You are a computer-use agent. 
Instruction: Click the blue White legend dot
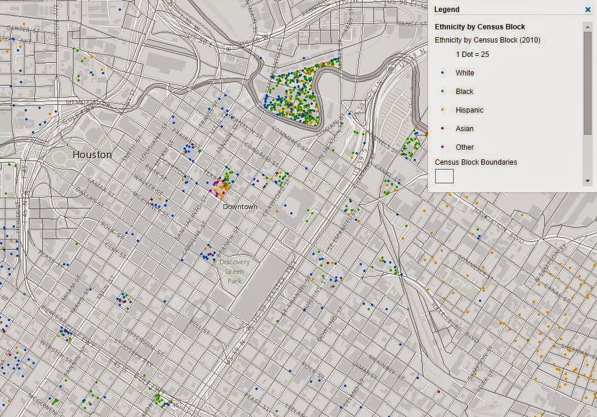442,72
